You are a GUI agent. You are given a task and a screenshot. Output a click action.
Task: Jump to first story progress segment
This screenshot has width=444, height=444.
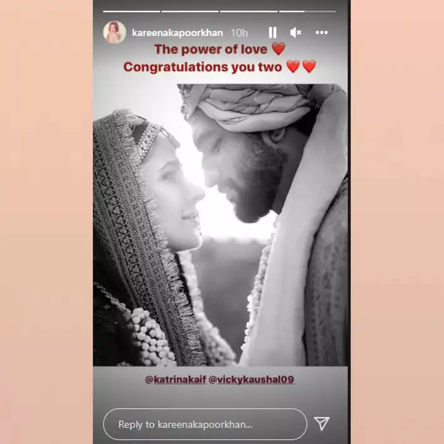tap(132, 11)
